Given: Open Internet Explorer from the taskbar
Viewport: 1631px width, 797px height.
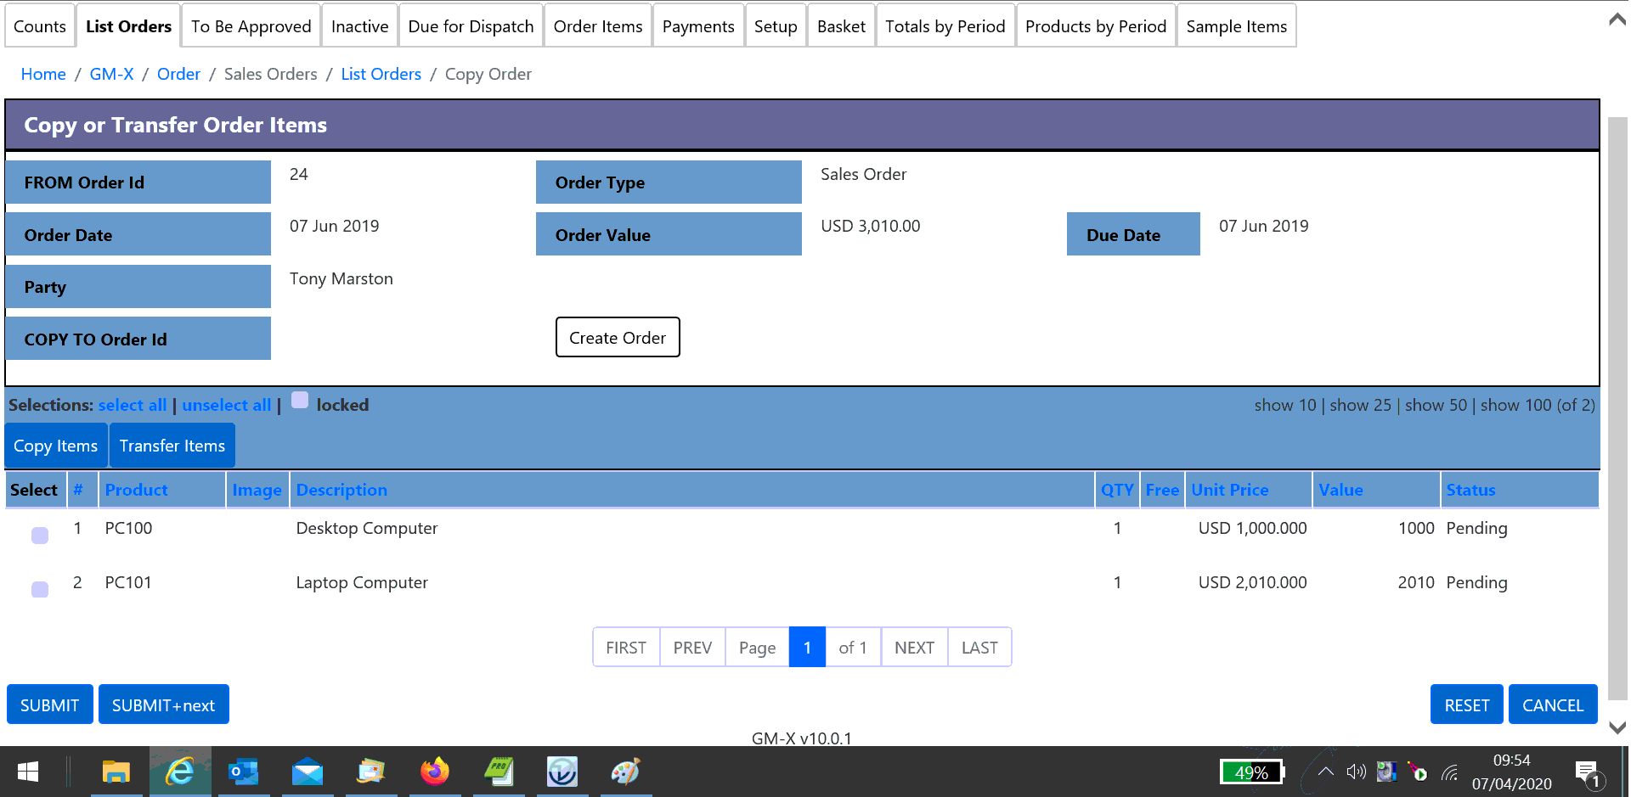Looking at the screenshot, I should pos(180,772).
